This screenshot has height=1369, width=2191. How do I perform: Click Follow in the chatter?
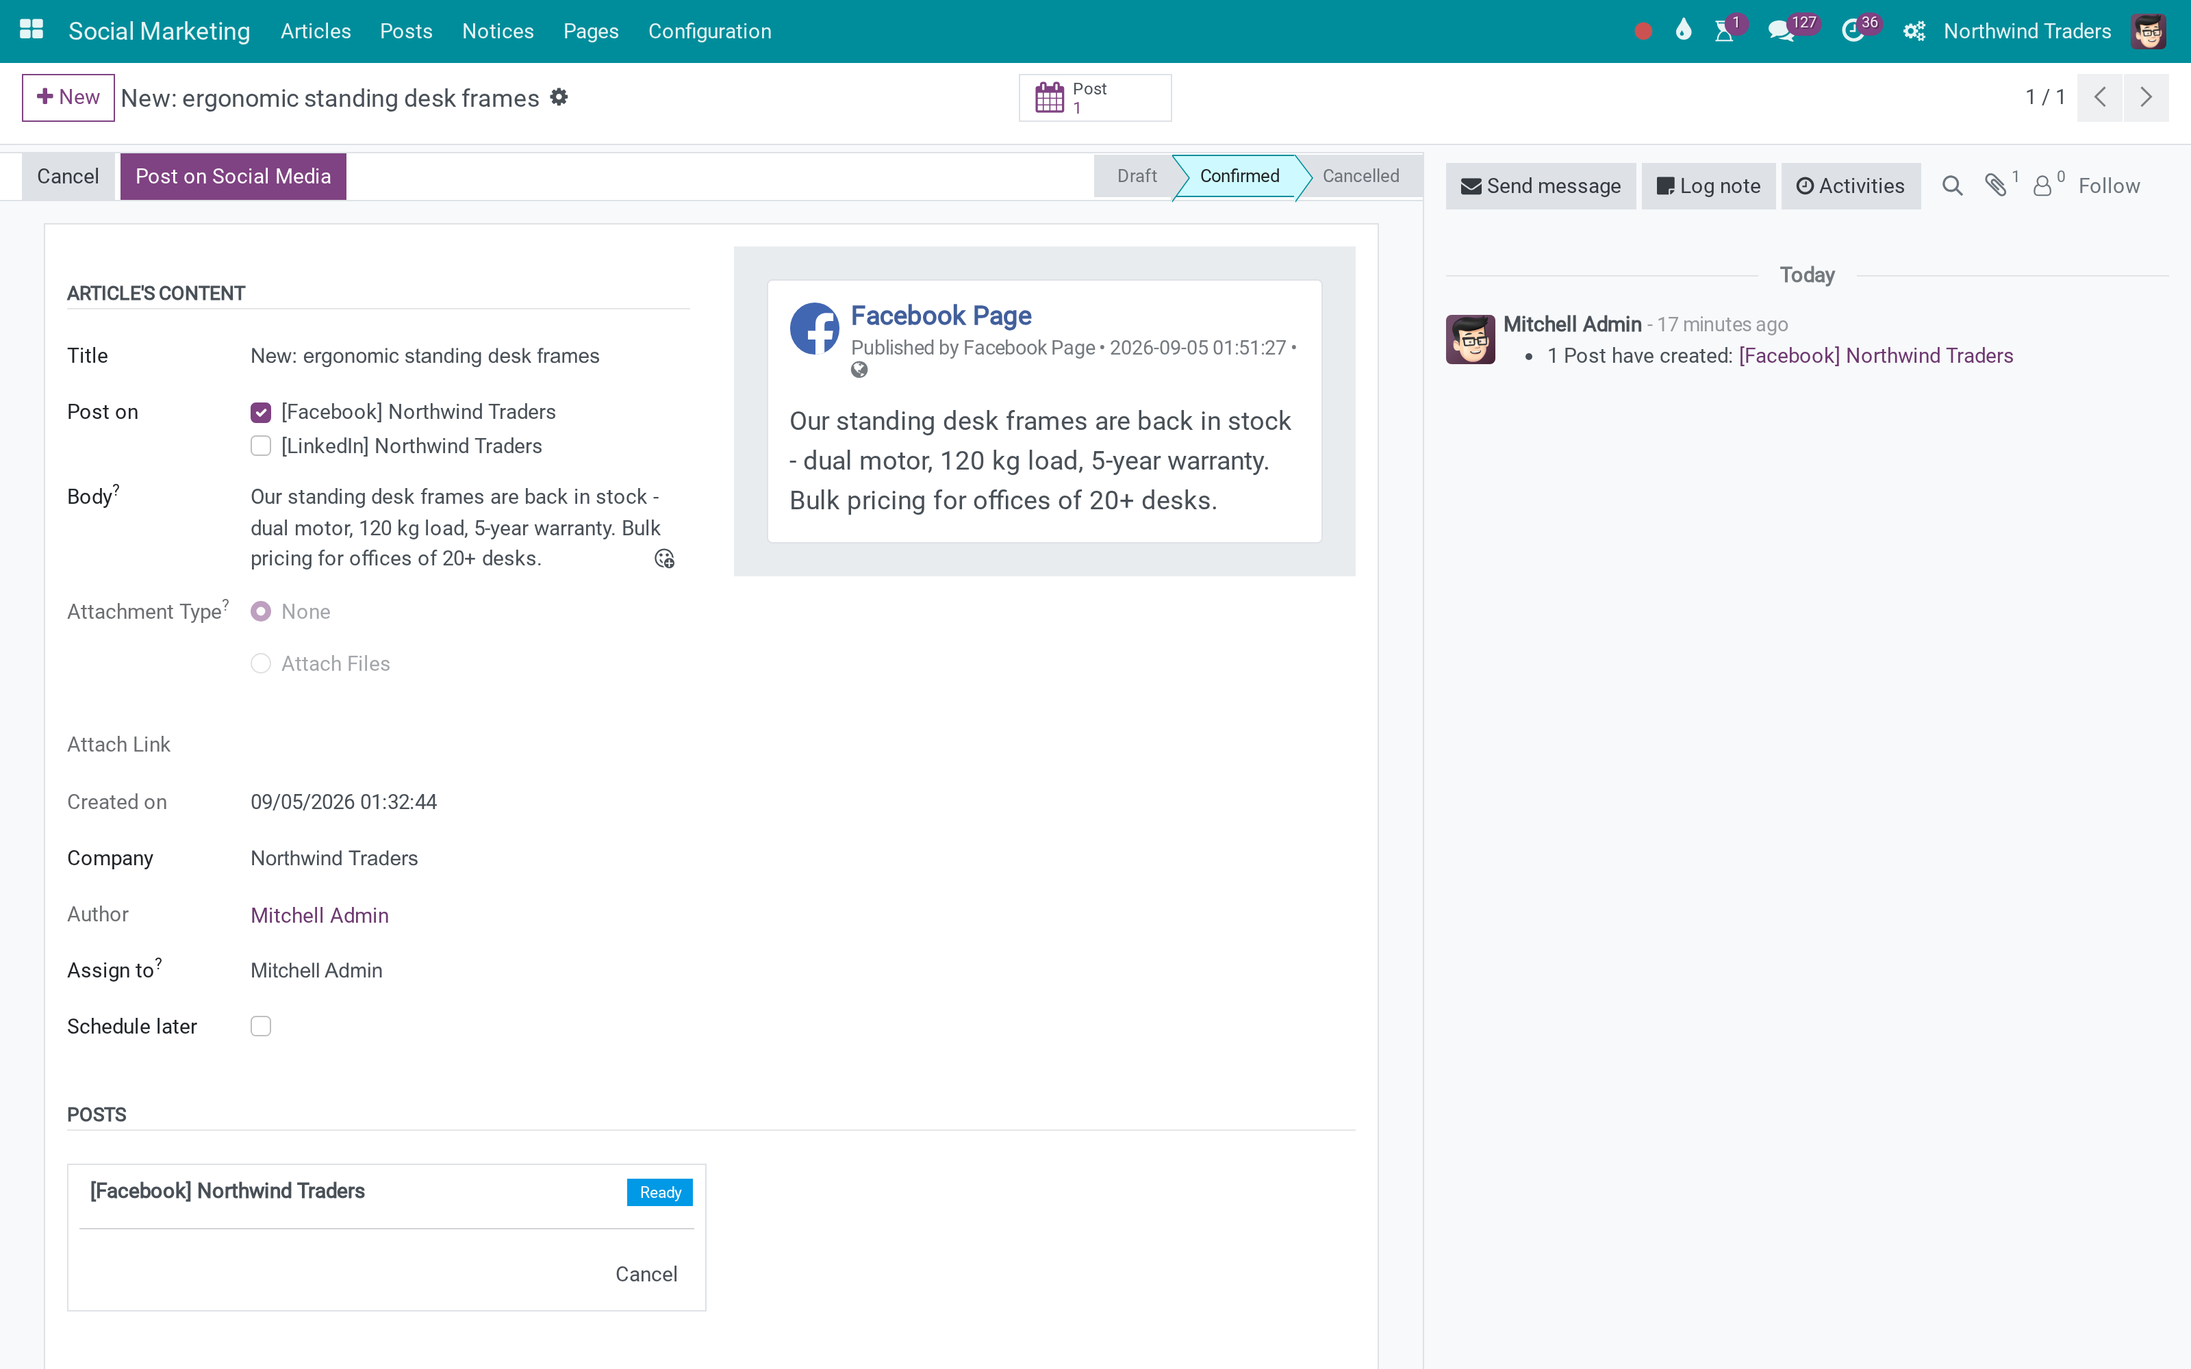(x=2109, y=185)
